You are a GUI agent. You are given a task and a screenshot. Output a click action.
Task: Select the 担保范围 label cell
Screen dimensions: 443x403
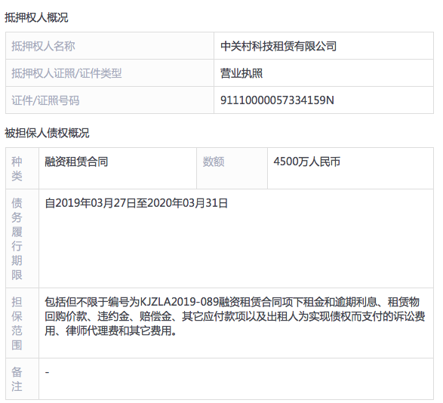(23, 323)
